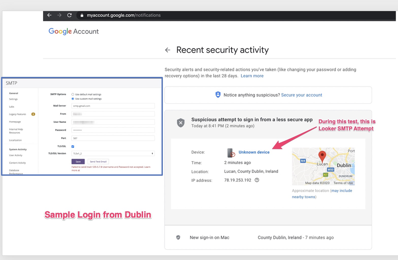Follow the Learn more link about security activity

pyautogui.click(x=252, y=76)
